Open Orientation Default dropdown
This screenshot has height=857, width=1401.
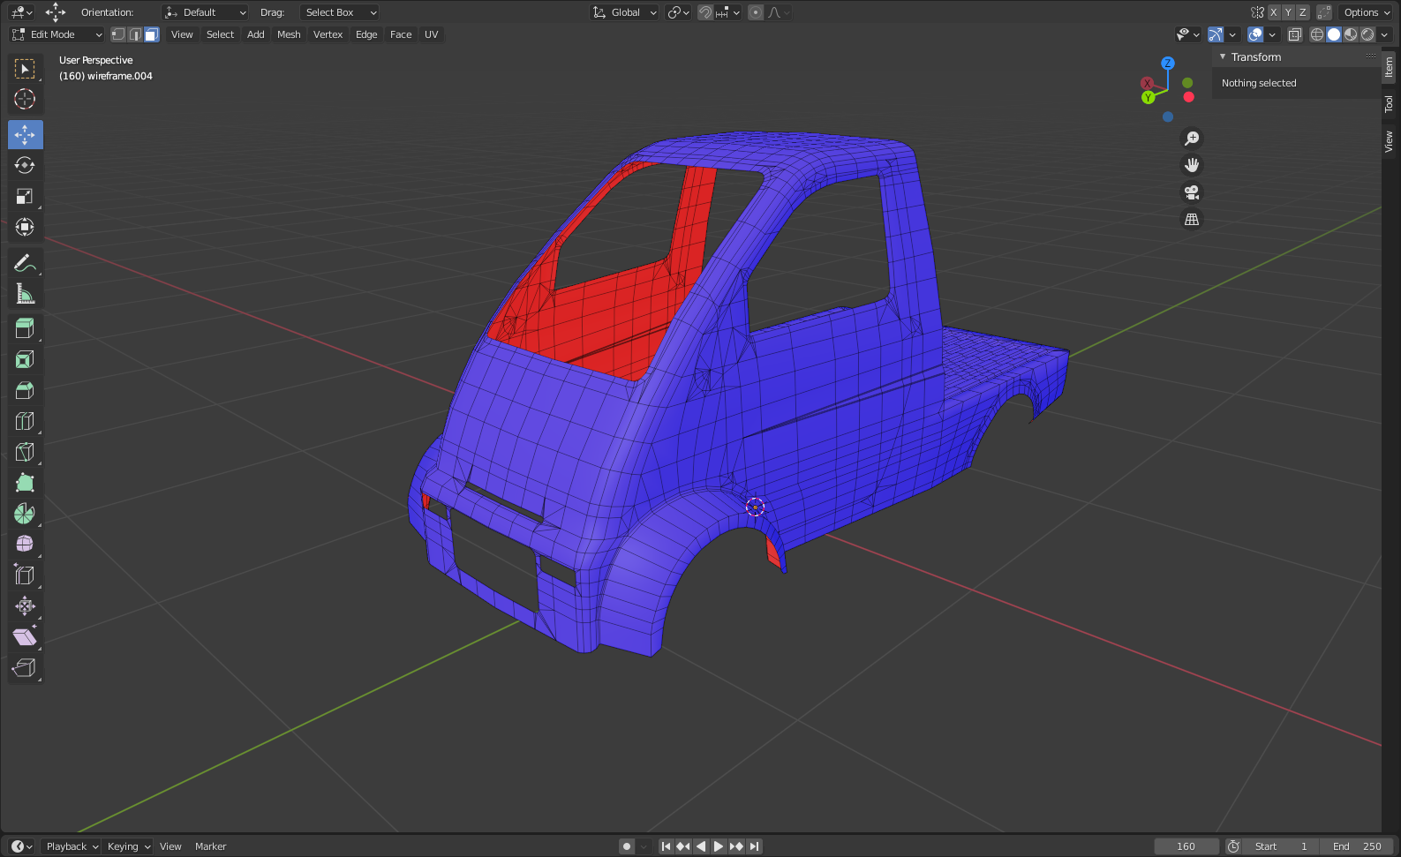point(205,12)
